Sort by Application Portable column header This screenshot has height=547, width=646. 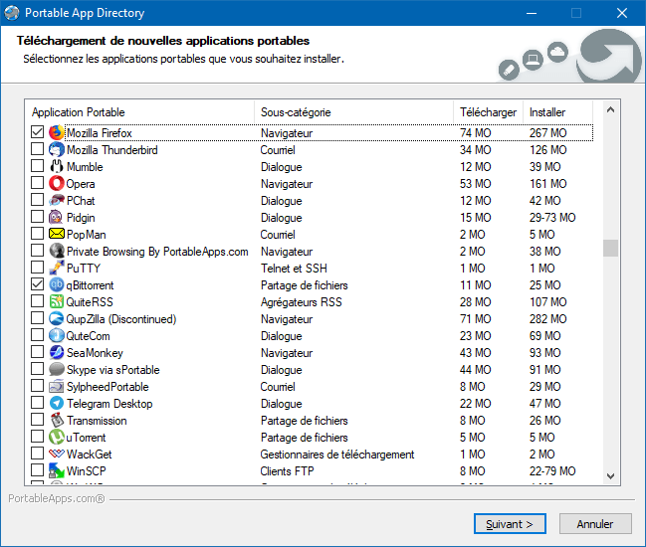[x=139, y=112]
